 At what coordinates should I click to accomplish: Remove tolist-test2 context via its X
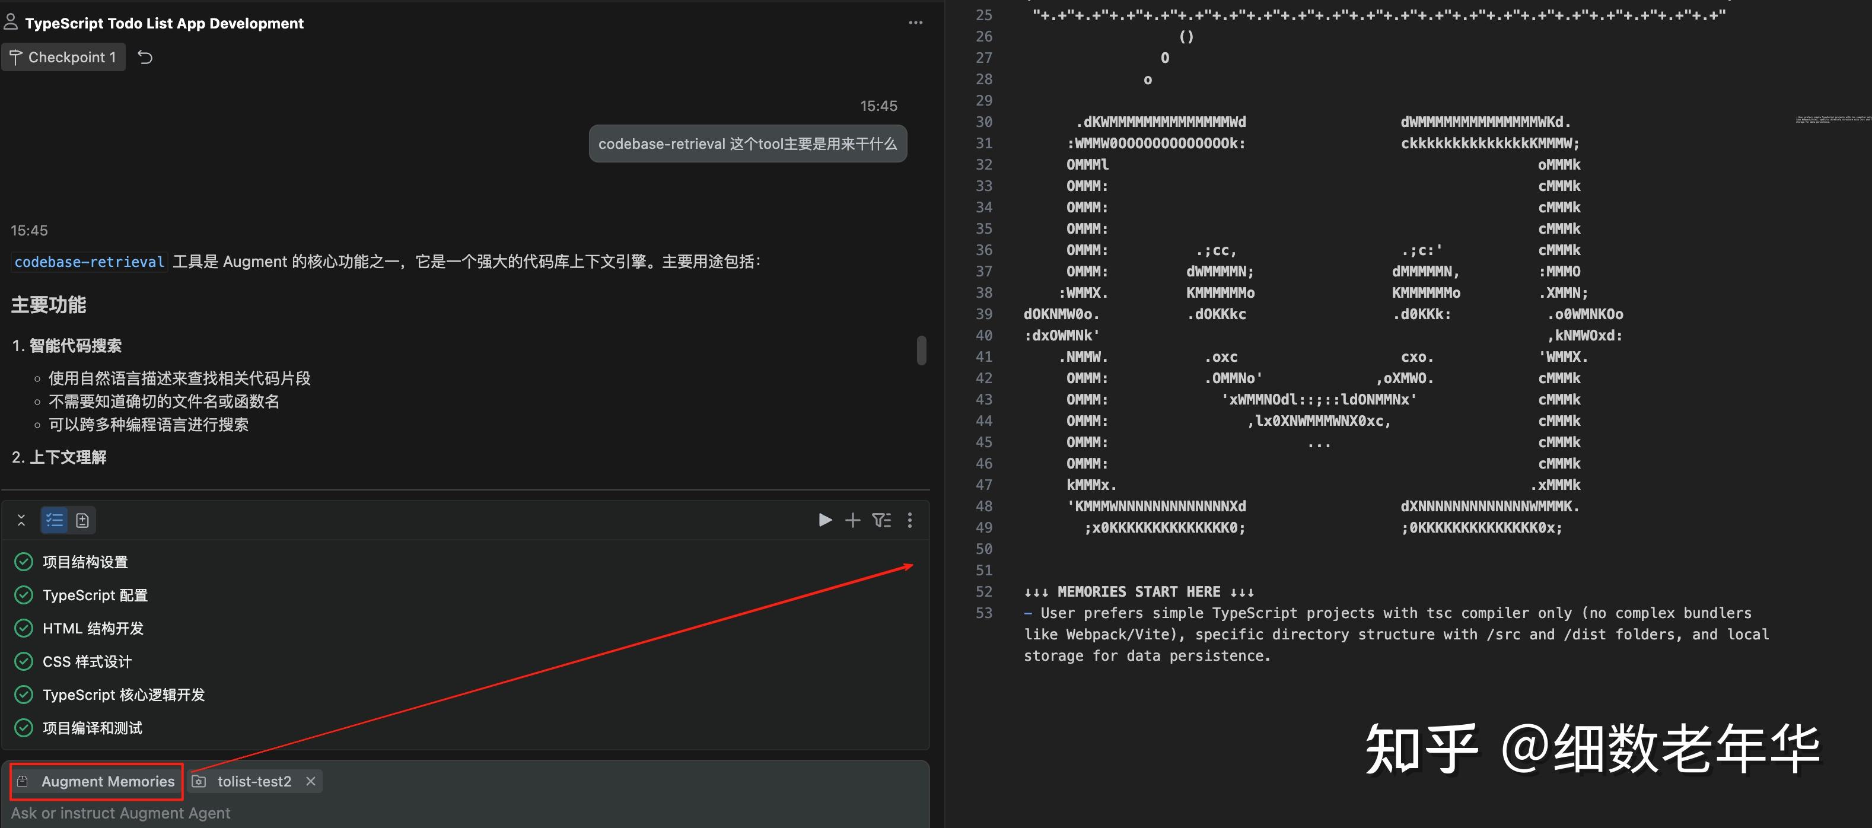click(310, 781)
